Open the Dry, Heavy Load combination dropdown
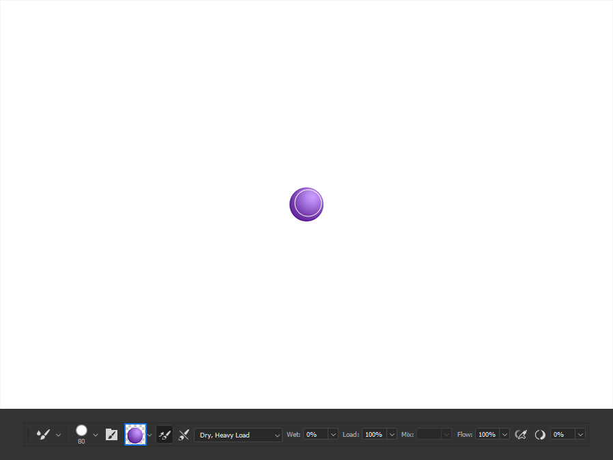This screenshot has height=460, width=613. (x=238, y=435)
